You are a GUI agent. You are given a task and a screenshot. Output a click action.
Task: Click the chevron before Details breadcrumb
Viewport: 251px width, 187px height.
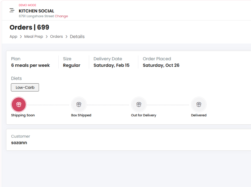click(67, 37)
